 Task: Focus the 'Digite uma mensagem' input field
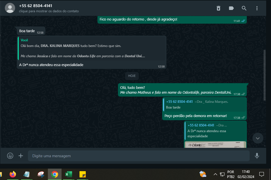(138, 156)
